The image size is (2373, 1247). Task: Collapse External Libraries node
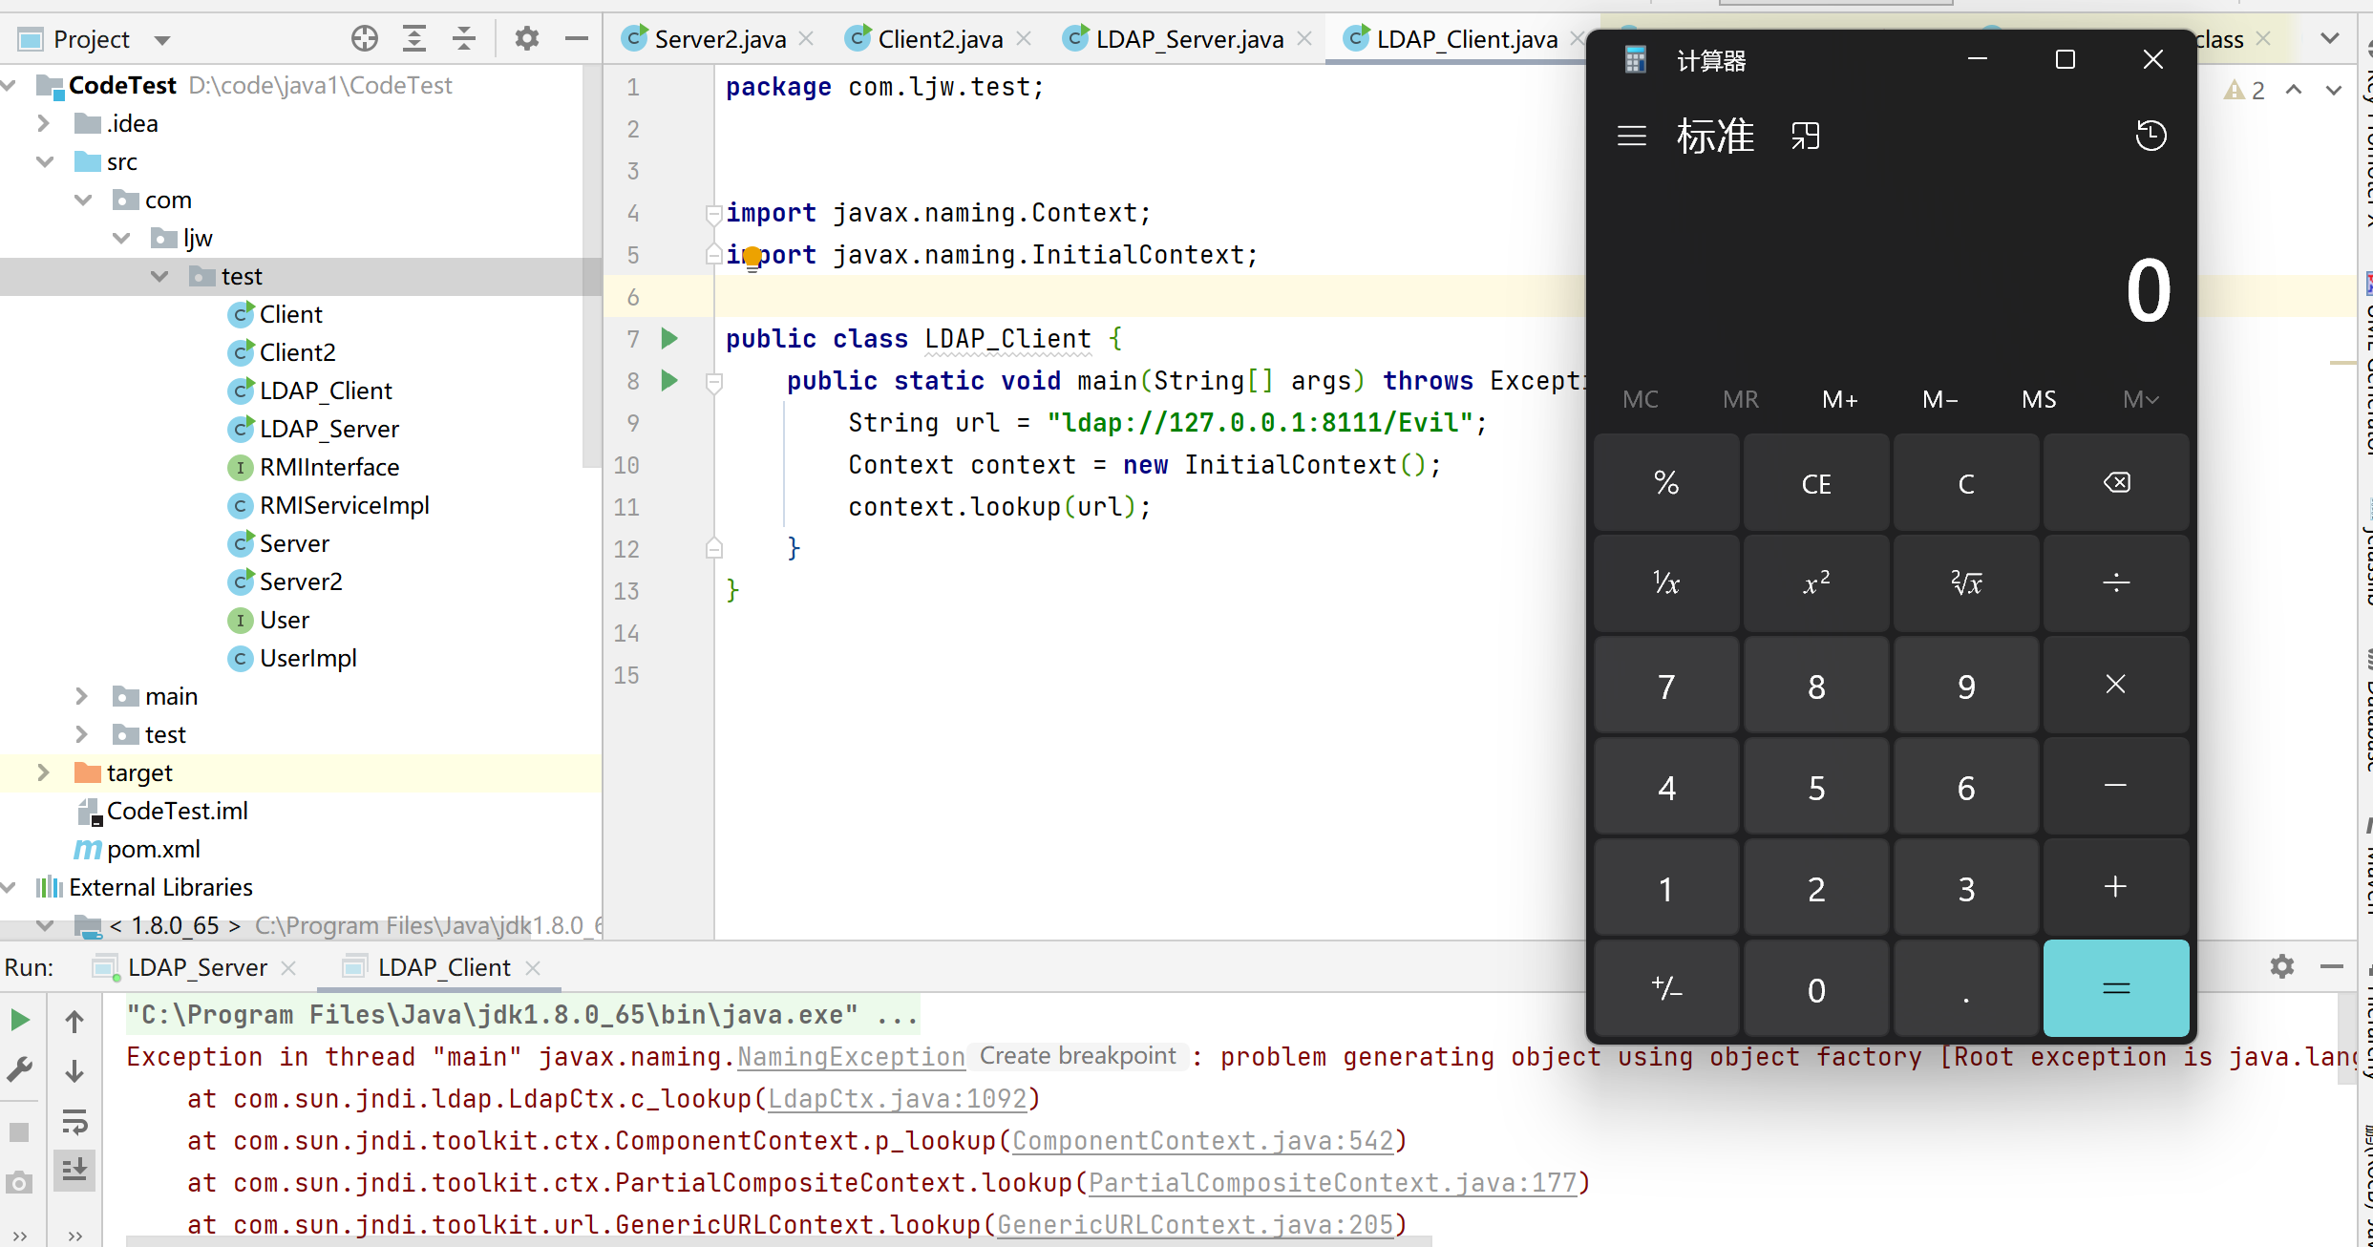(9, 887)
